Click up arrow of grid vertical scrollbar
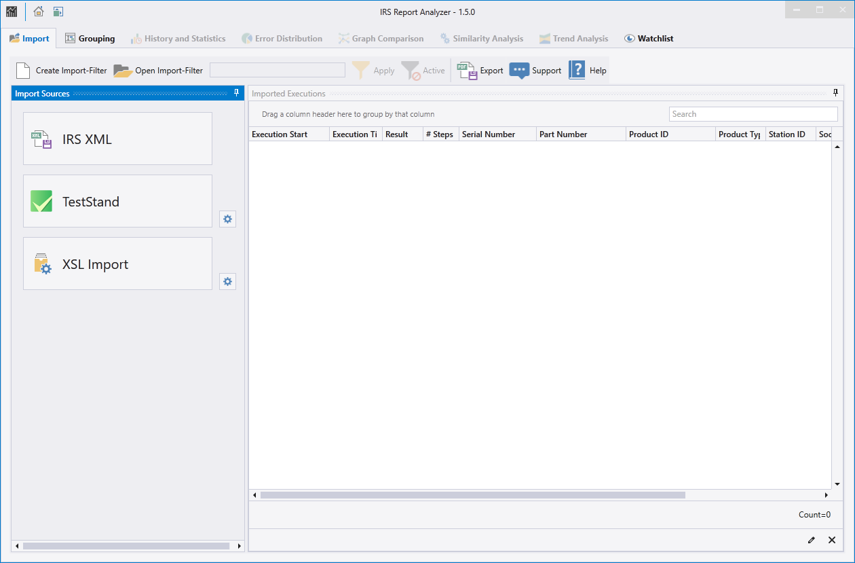The height and width of the screenshot is (563, 855). [x=837, y=147]
